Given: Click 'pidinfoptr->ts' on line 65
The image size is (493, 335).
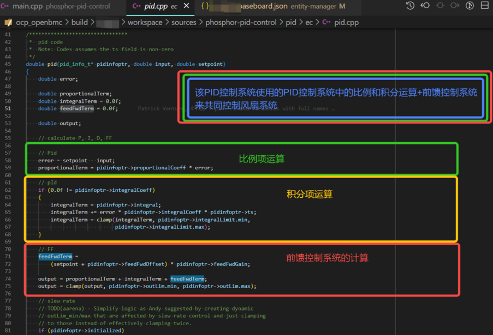Looking at the screenshot, I should (x=231, y=212).
